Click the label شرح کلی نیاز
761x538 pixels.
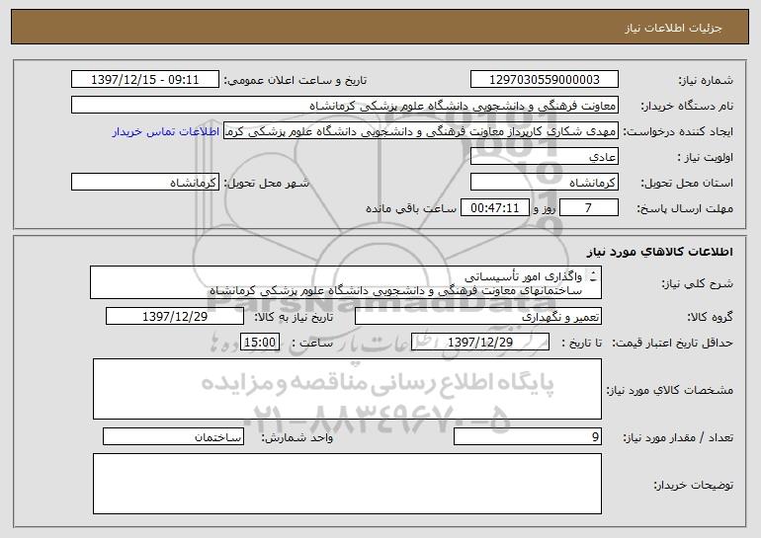pos(698,283)
